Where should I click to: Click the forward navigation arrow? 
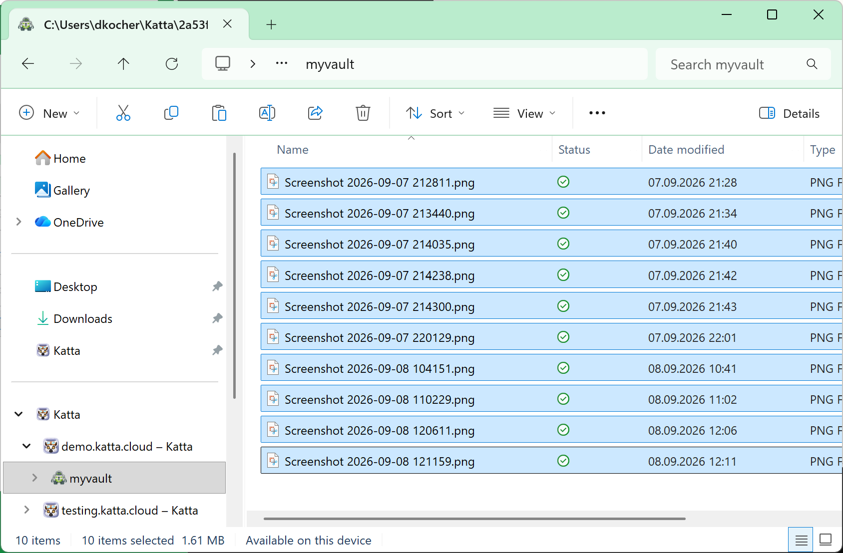(76, 64)
